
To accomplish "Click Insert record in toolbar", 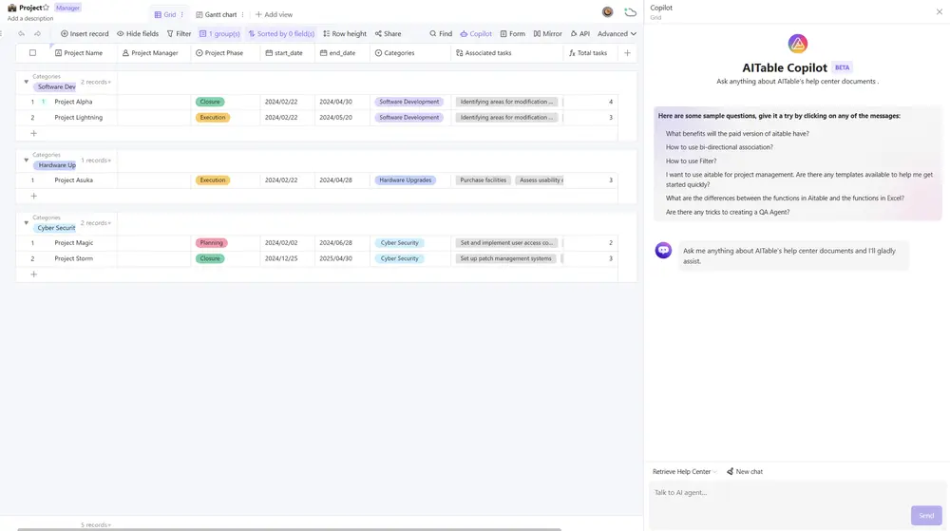I will [85, 34].
